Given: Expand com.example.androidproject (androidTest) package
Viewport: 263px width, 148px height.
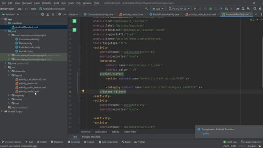Looking at the screenshot, I should [9, 55].
